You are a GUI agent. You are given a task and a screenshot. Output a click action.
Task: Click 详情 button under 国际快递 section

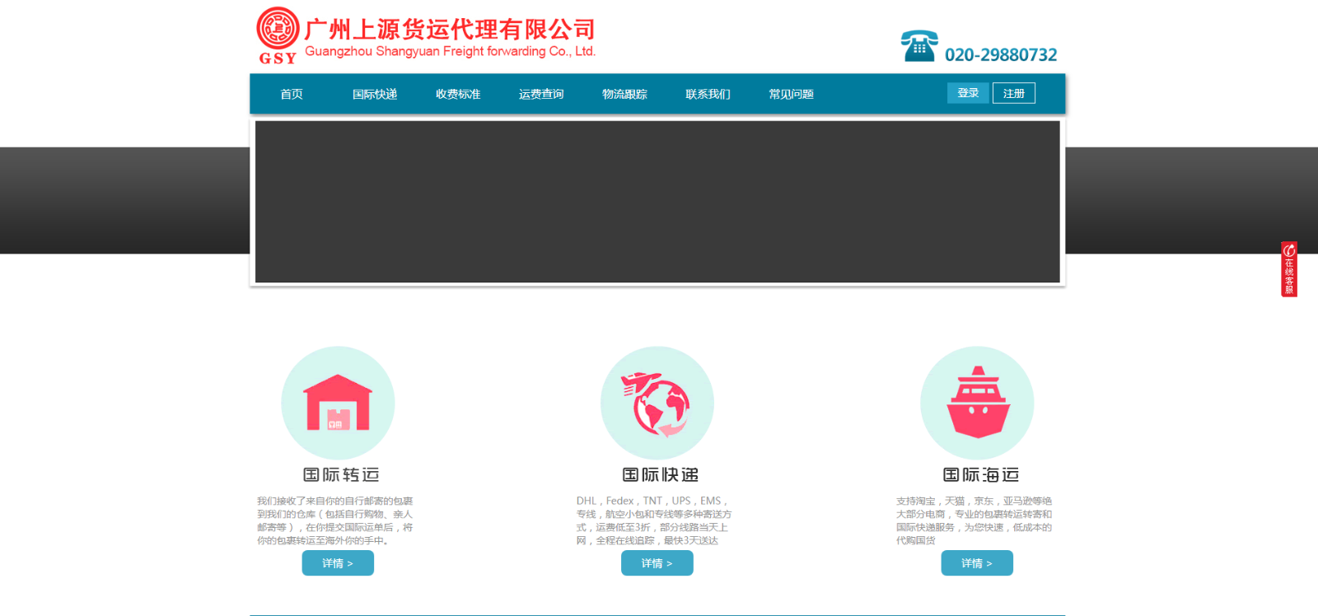coord(657,563)
